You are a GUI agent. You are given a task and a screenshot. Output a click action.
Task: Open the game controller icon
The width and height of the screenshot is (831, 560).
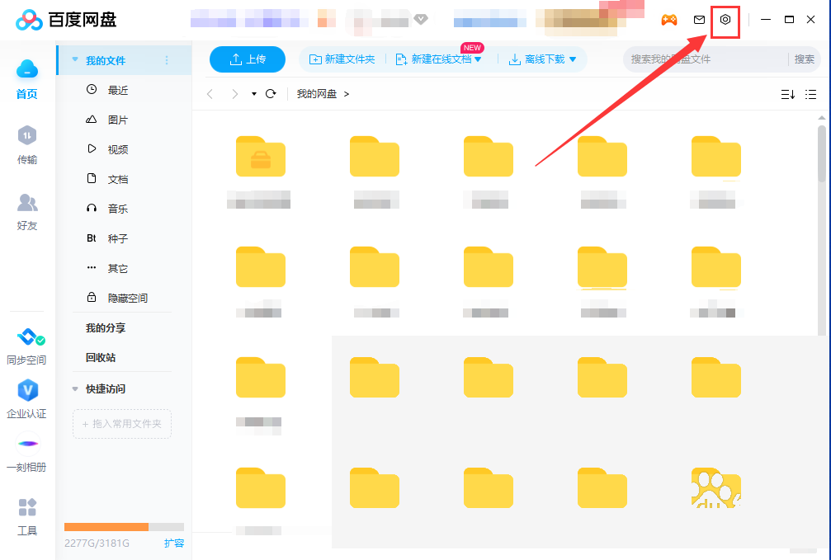pos(669,20)
